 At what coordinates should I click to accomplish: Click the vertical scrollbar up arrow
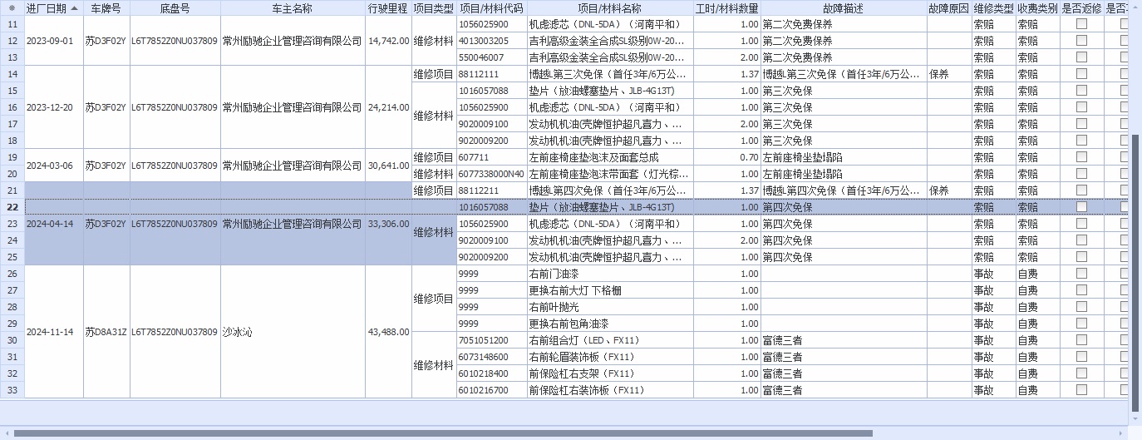1135,6
